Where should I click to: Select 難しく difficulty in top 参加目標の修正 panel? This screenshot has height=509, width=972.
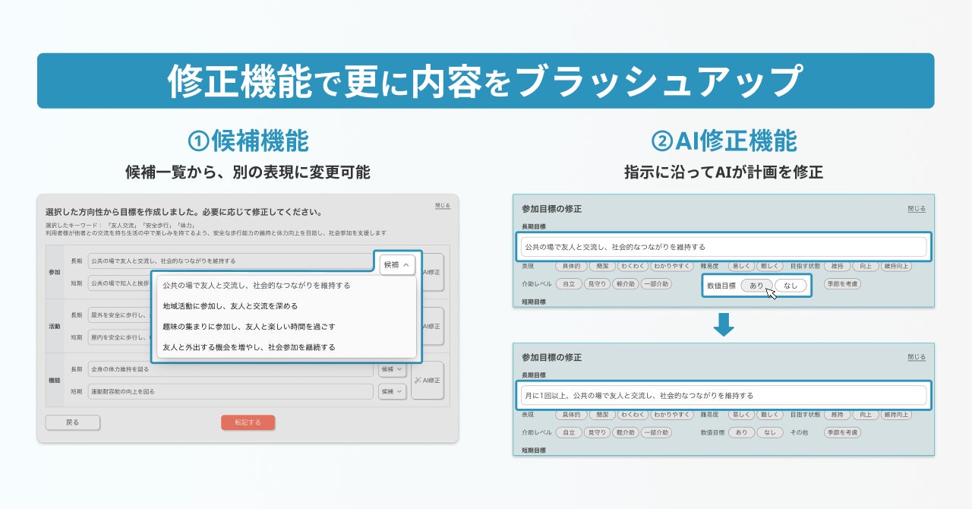(769, 267)
